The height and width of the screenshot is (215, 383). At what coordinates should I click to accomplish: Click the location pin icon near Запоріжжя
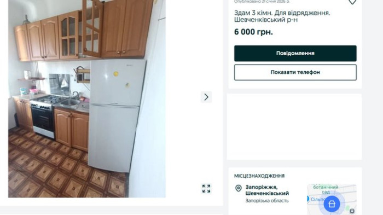tap(239, 188)
